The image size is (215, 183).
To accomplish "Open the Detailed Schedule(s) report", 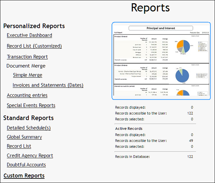I will pos(29,128).
